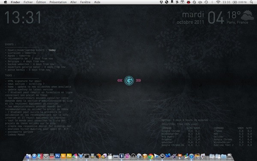Toggle the Bluetooth menu bar icon
The image size is (257, 161).
click(212, 2)
